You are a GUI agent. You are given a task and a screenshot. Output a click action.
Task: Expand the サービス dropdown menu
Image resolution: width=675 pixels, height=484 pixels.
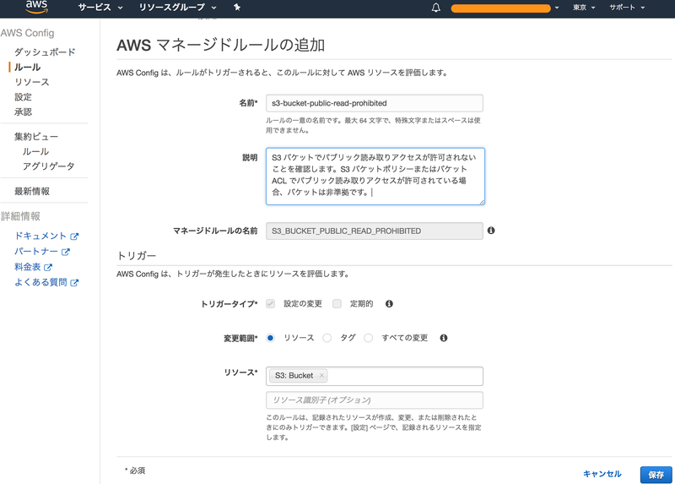[100, 8]
